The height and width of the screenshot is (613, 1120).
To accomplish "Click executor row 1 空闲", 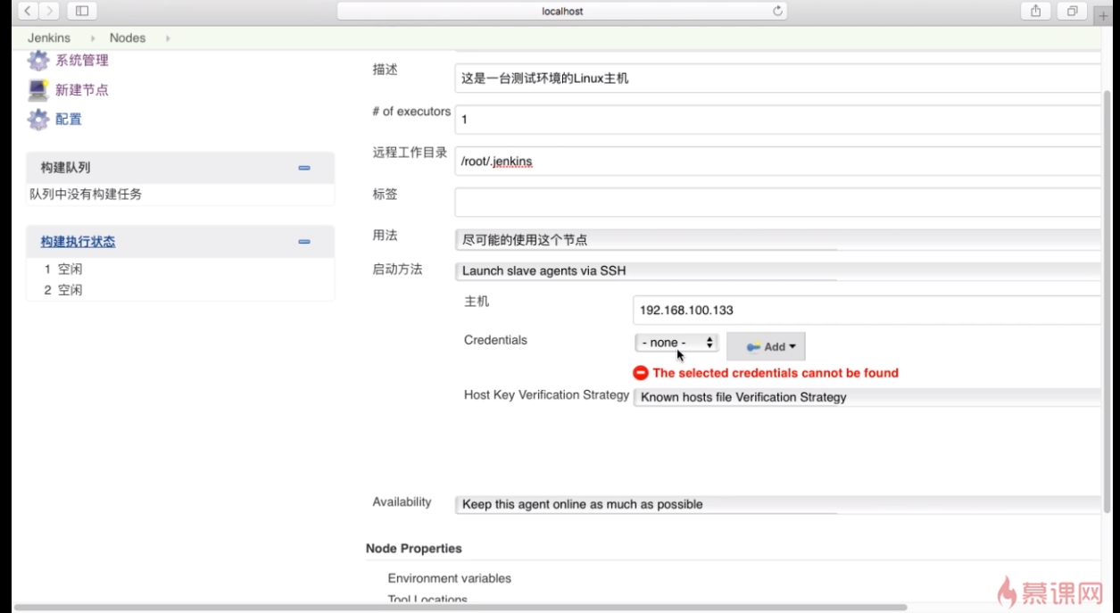I will click(63, 269).
